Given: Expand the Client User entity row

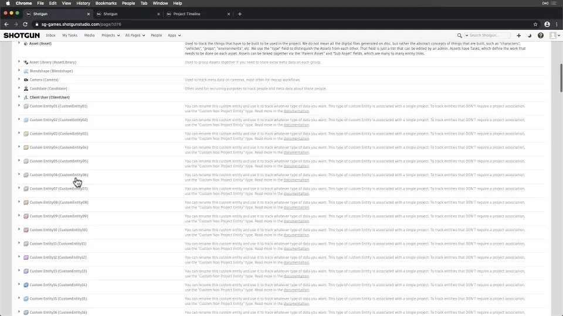Looking at the screenshot, I should (x=19, y=97).
